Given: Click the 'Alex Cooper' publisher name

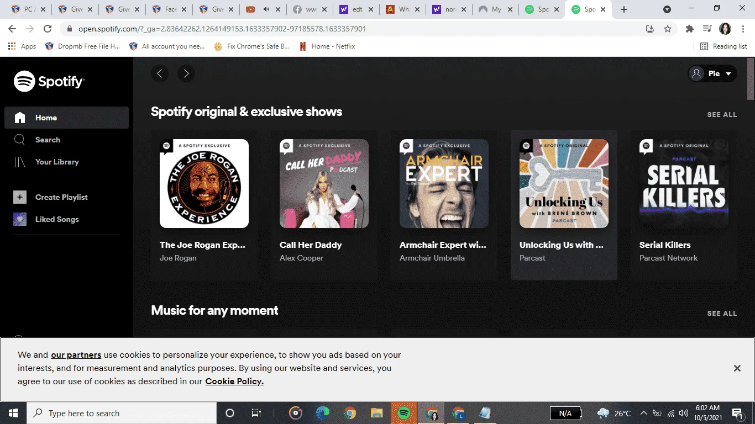Looking at the screenshot, I should pos(302,258).
